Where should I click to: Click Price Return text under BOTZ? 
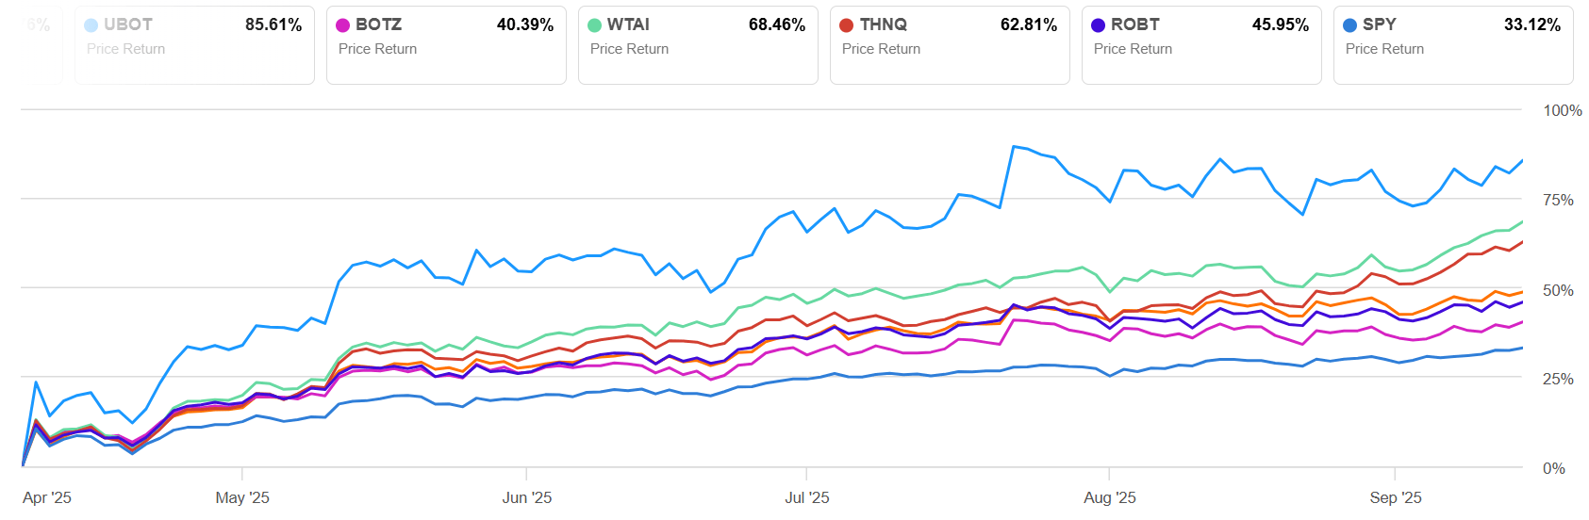[377, 49]
